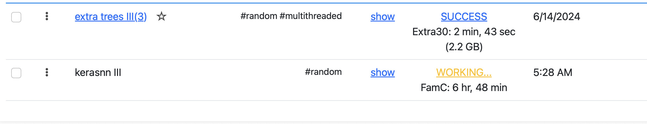Image resolution: width=647 pixels, height=124 pixels.
Task: Click the 6/14/2024 date cell
Action: (557, 17)
